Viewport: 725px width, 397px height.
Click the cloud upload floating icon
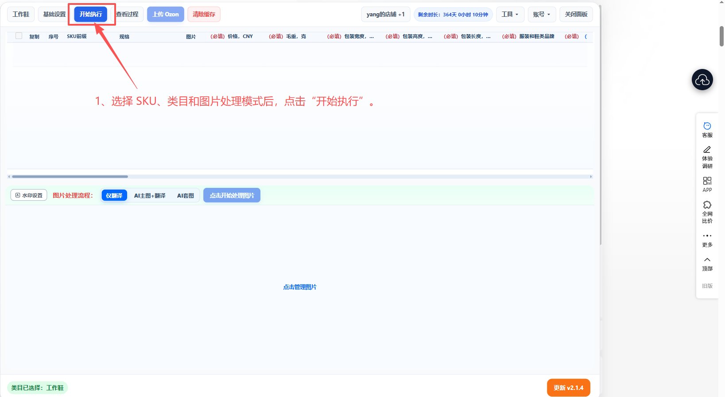pos(702,80)
